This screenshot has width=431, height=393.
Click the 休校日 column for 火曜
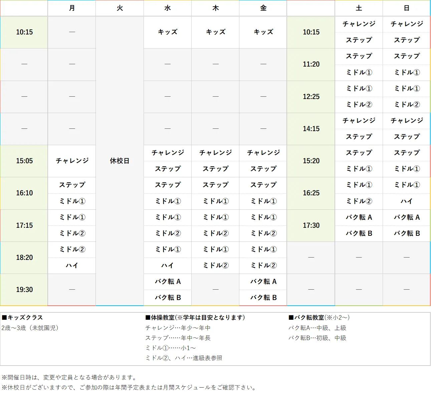tap(120, 161)
